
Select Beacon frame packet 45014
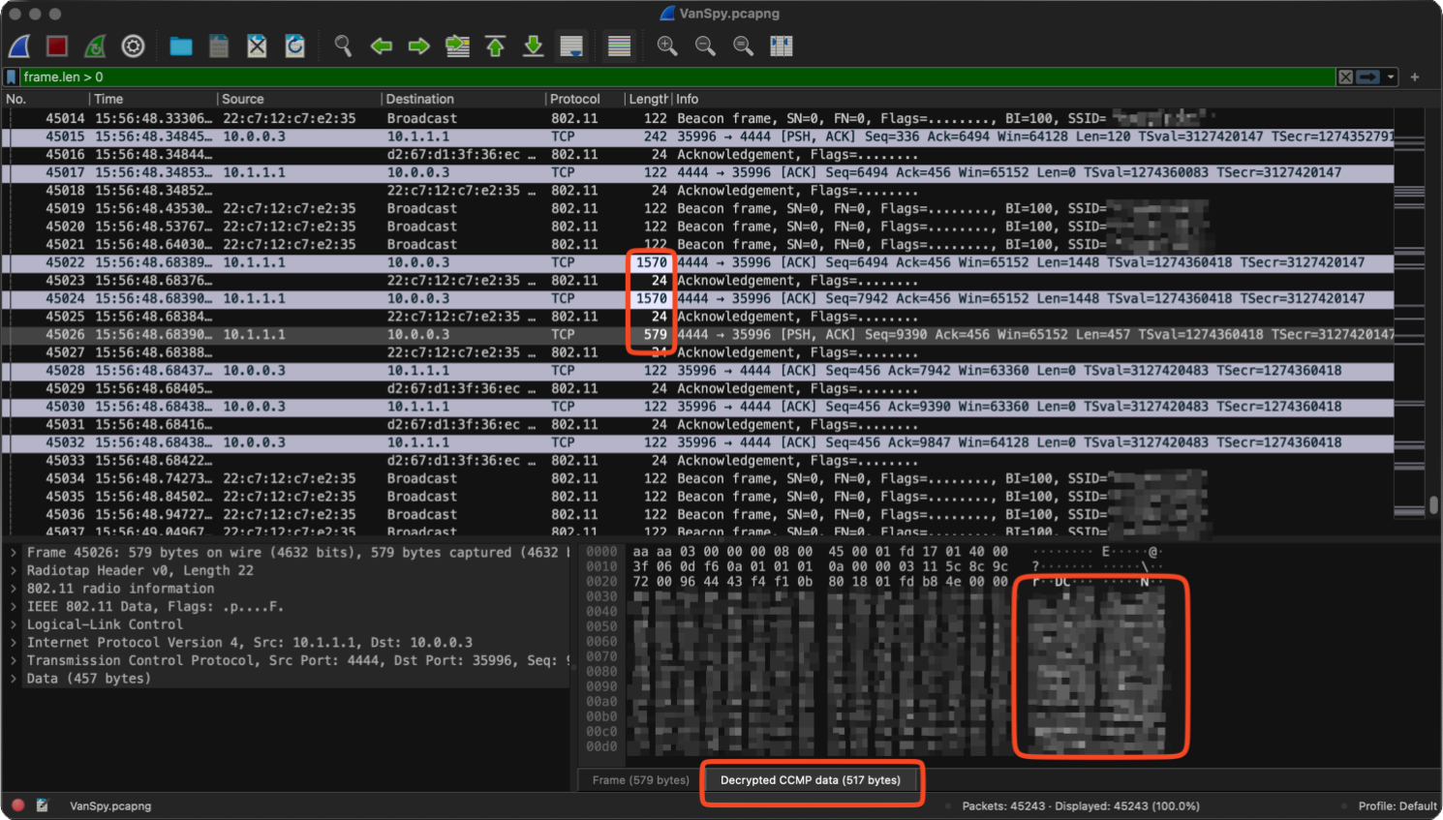point(697,118)
